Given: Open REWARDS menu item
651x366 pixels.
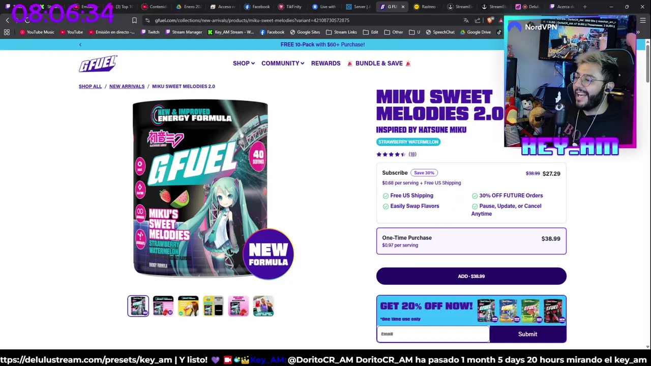Looking at the screenshot, I should pyautogui.click(x=325, y=64).
